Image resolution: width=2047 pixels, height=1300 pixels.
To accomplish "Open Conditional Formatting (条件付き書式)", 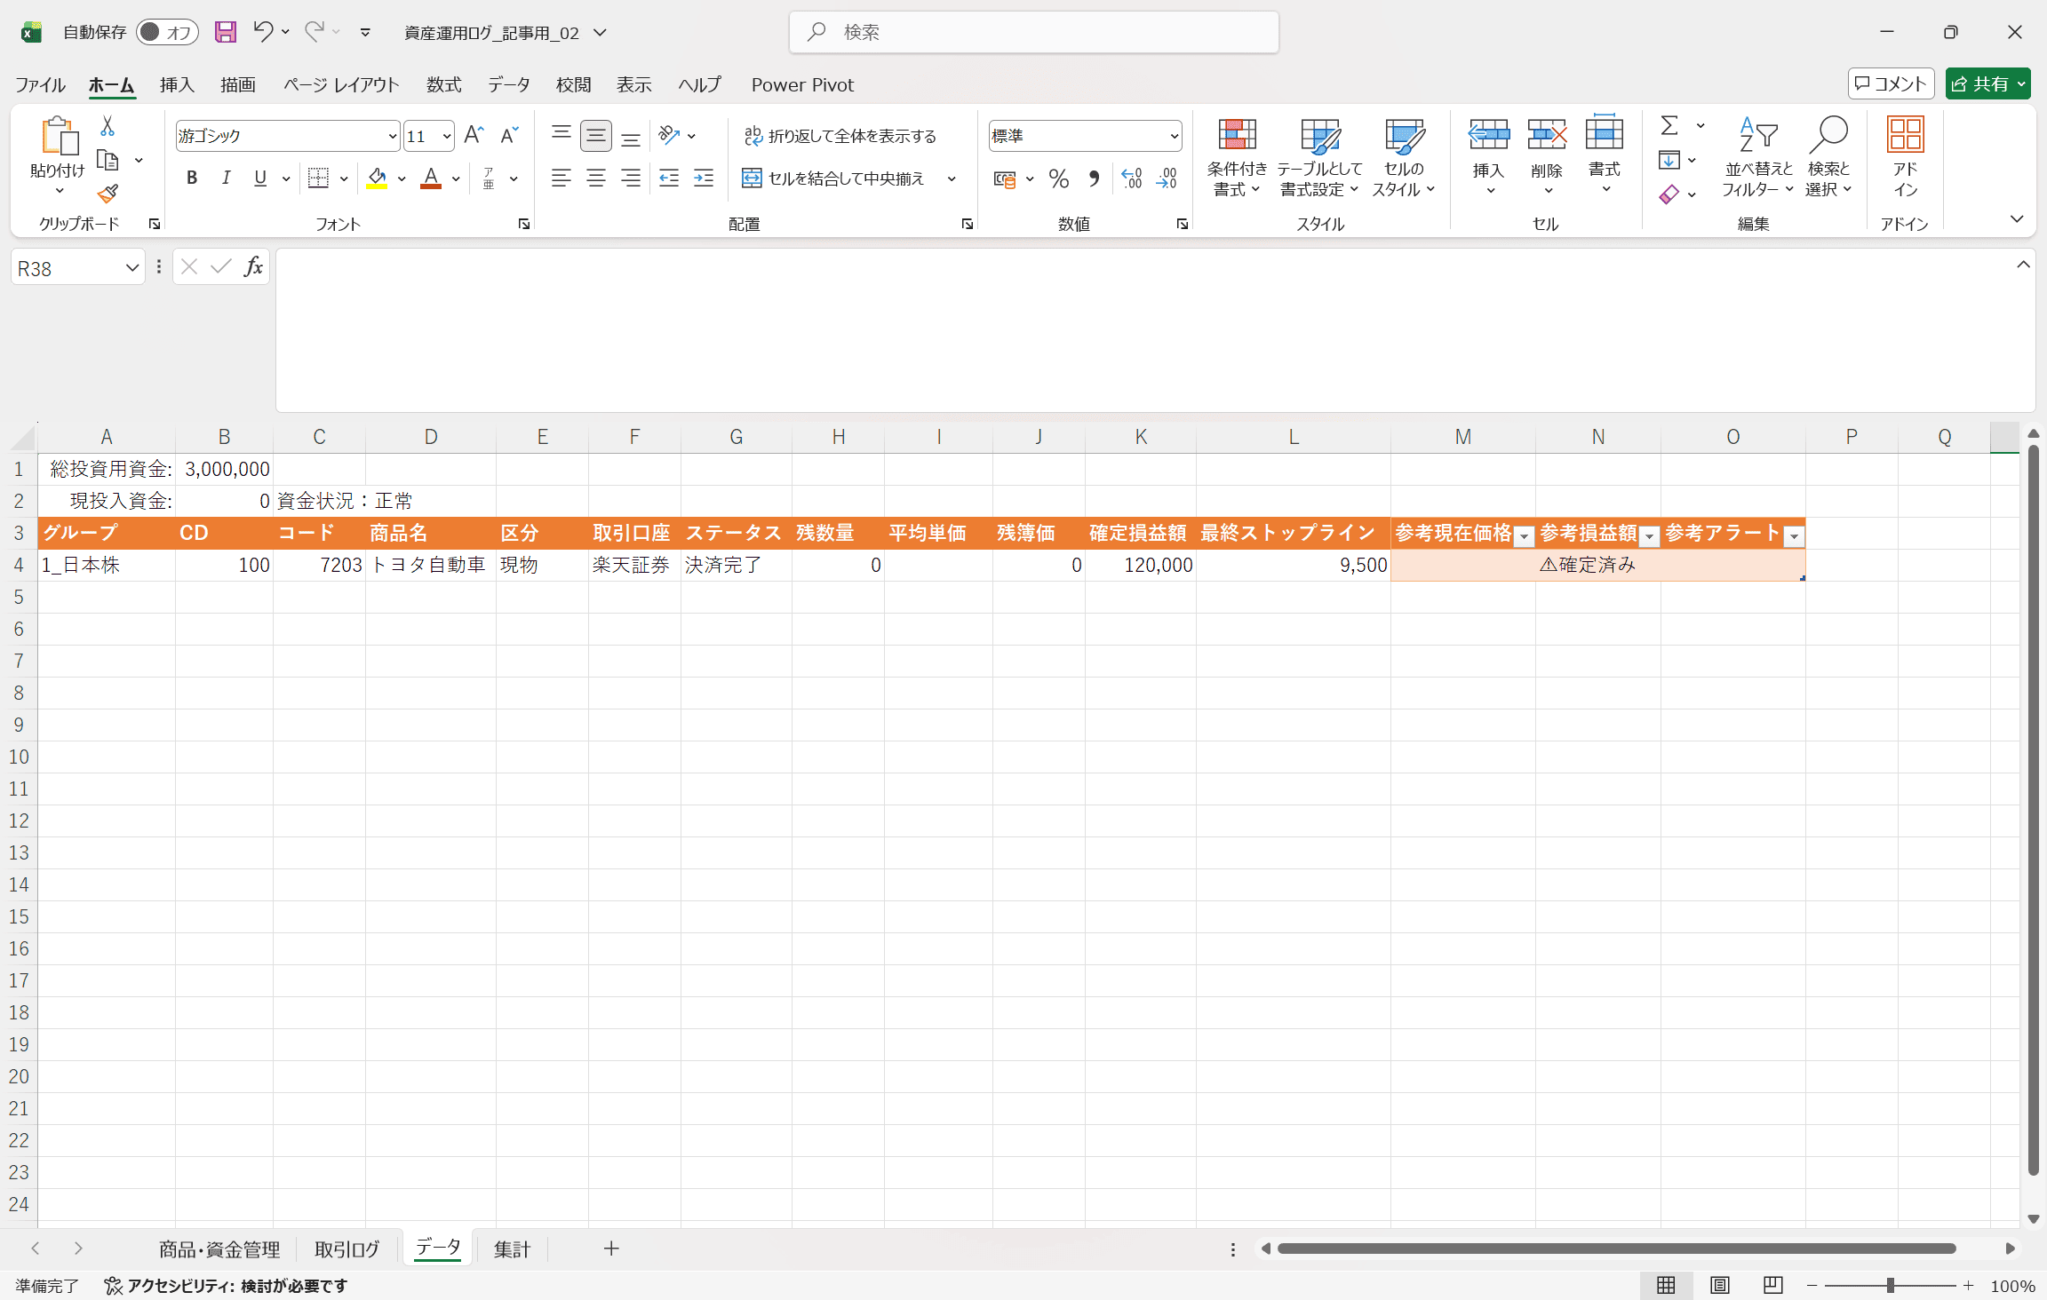I will tap(1236, 157).
